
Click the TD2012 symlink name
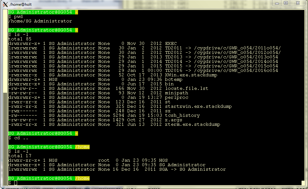pyautogui.click(x=174, y=52)
